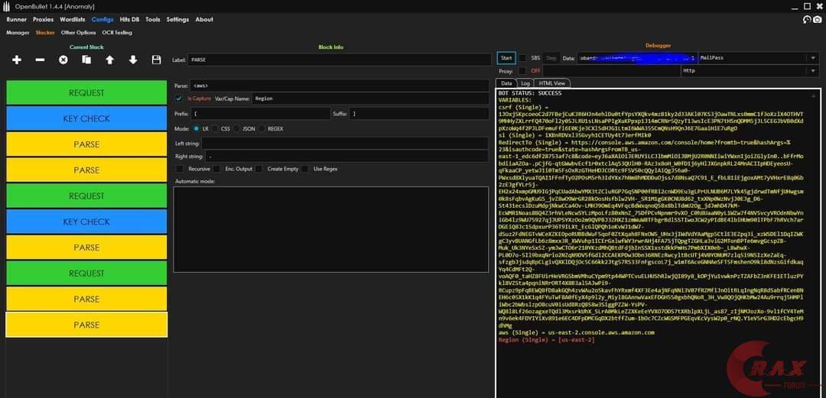Click the Prefix input field
The image size is (826, 398).
[261, 114]
